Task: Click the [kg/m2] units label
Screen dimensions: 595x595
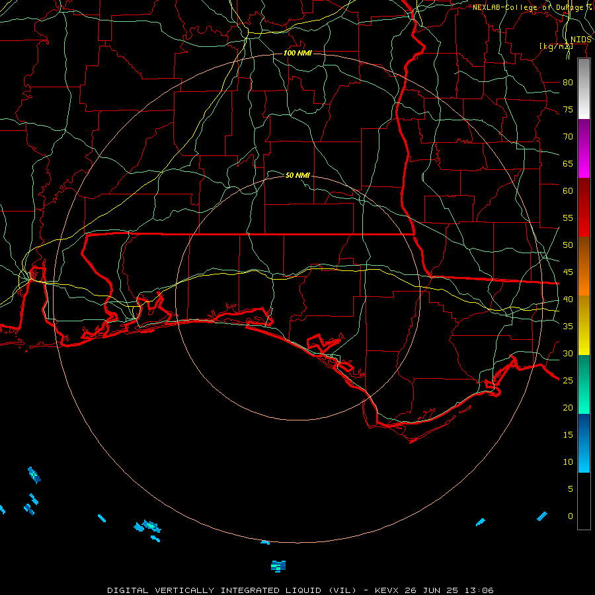Action: [556, 46]
